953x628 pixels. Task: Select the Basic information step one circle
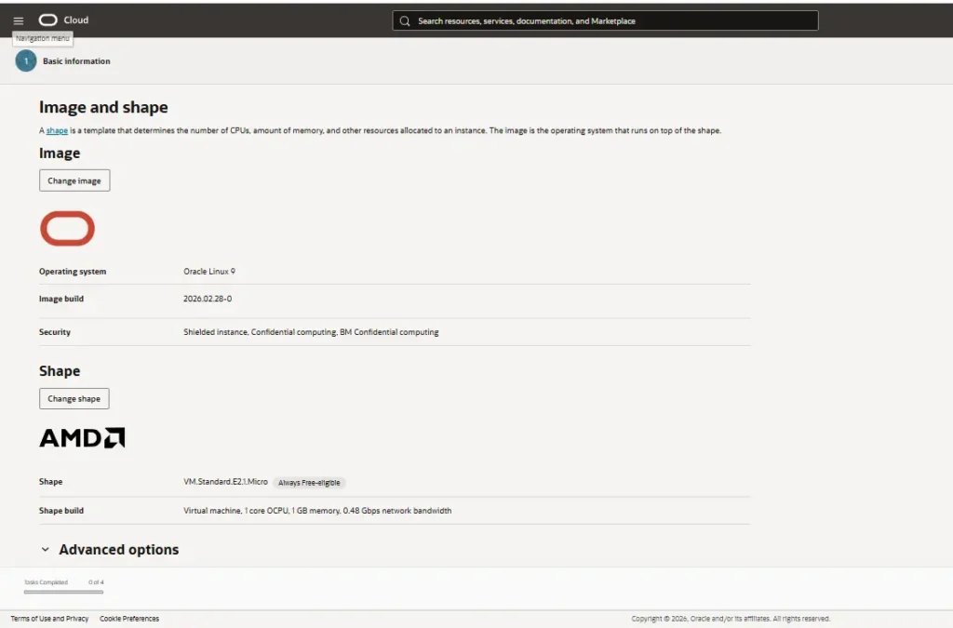coord(25,60)
